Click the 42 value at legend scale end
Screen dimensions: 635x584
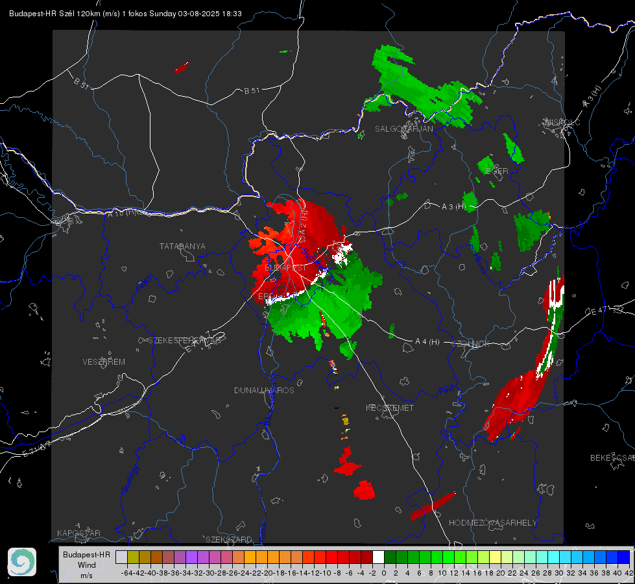coord(629,573)
